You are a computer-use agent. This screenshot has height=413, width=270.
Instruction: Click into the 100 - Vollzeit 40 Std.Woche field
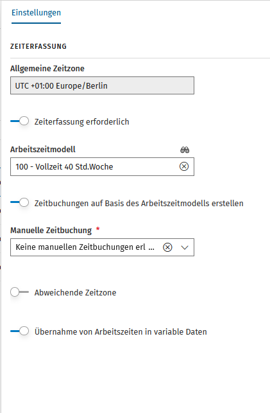95,167
